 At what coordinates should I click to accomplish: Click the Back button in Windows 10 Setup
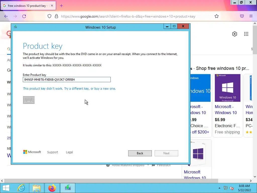[x=140, y=153]
